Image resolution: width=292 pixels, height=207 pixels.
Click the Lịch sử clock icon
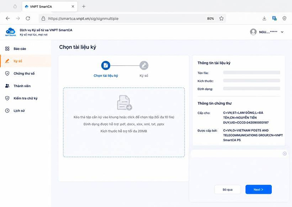click(x=7, y=111)
